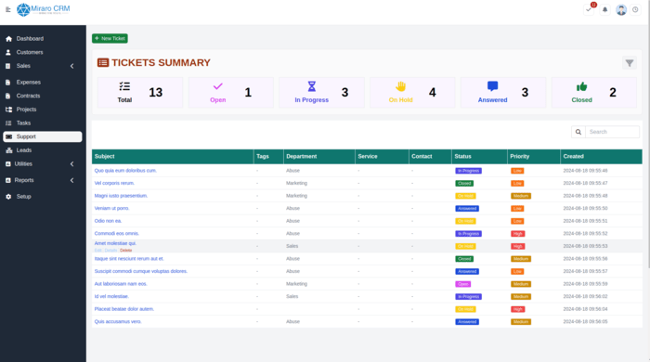Click Details under 'Amet molestiae qui.'

(110, 251)
